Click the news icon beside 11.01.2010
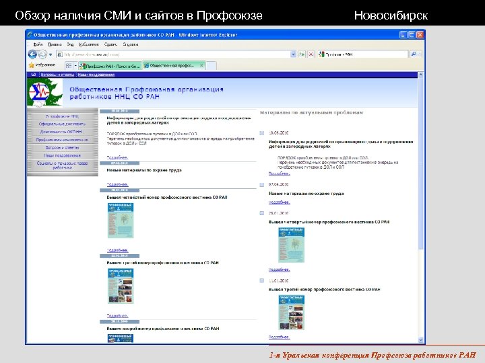Image resolution: width=485 pixels, height=363 pixels. (262, 280)
